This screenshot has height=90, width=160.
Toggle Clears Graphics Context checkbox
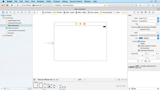pos(139,46)
